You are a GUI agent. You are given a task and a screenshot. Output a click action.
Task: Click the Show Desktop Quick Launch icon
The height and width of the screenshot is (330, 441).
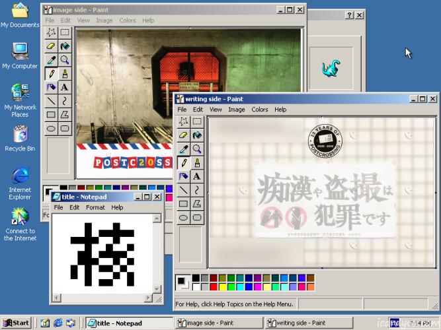[45, 323]
